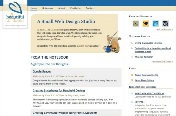Open the About nav item
Viewport: 176px width, 116px height.
tap(62, 8)
